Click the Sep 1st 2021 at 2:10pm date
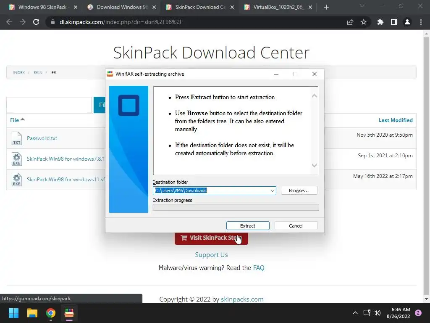 pos(385,156)
